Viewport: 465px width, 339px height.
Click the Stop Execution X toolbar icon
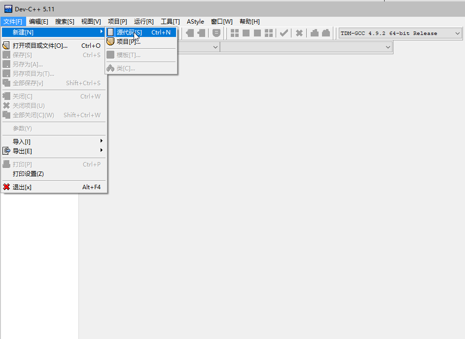299,33
